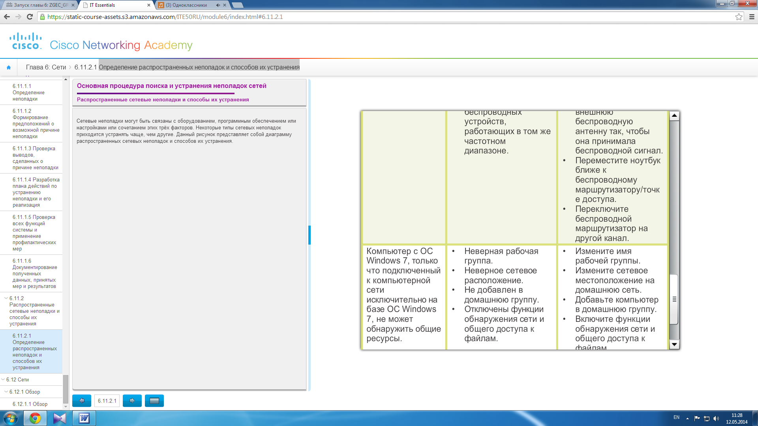
Task: Open the taskbar clock and date
Action: [x=737, y=419]
